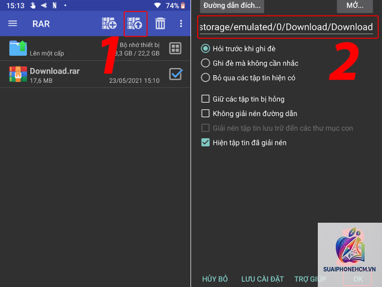Focus the destination path input field
This screenshot has height=287, width=382.
pyautogui.click(x=288, y=27)
